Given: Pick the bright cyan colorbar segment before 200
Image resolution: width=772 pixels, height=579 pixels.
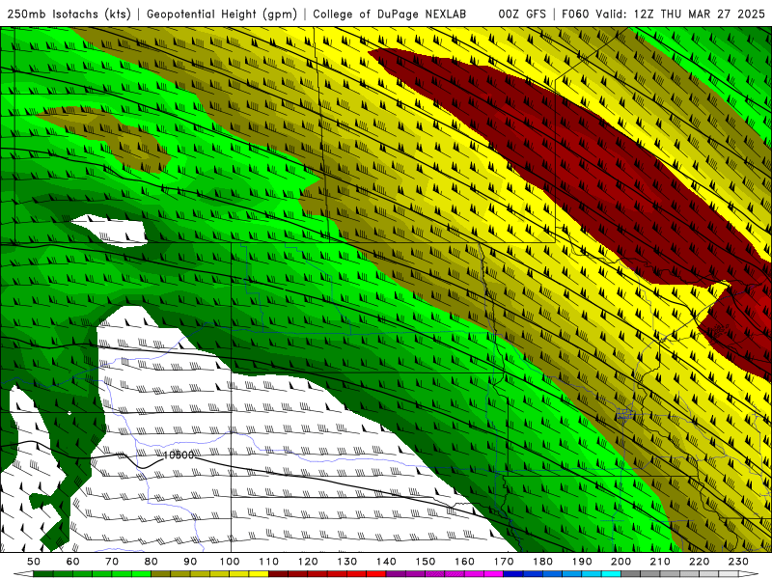Looking at the screenshot, I should point(611,574).
